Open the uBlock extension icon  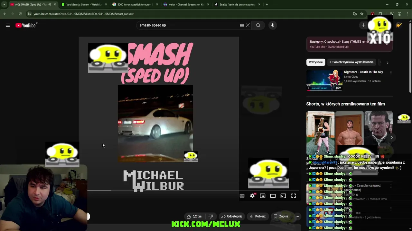[372, 14]
